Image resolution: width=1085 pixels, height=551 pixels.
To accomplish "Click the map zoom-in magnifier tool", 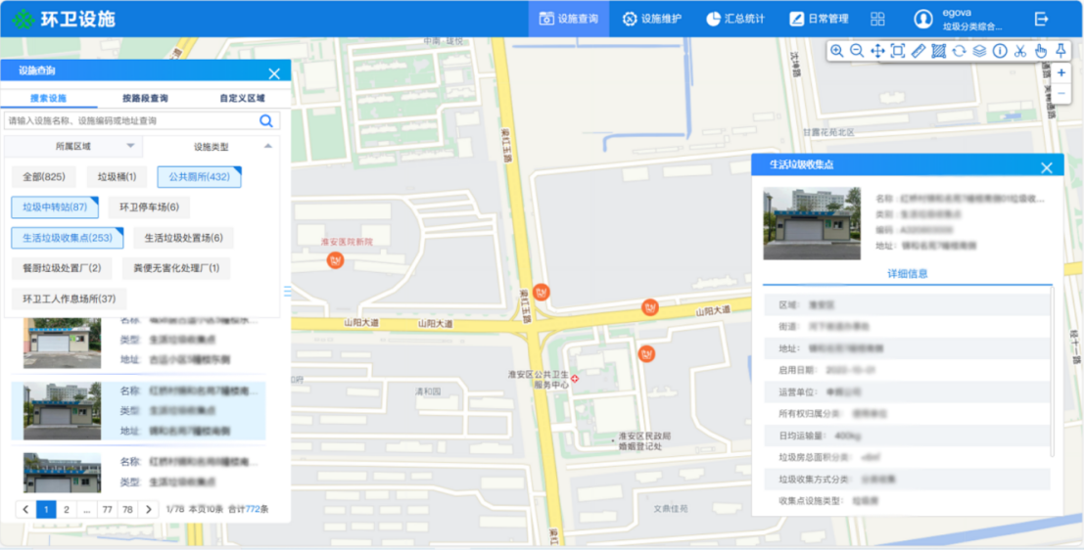I will pos(836,51).
